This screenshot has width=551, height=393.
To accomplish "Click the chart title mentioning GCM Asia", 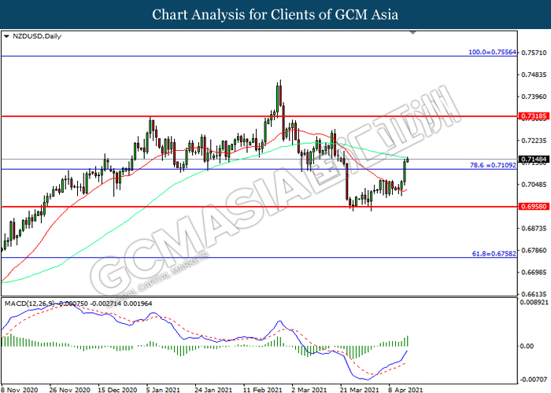I will click(275, 14).
